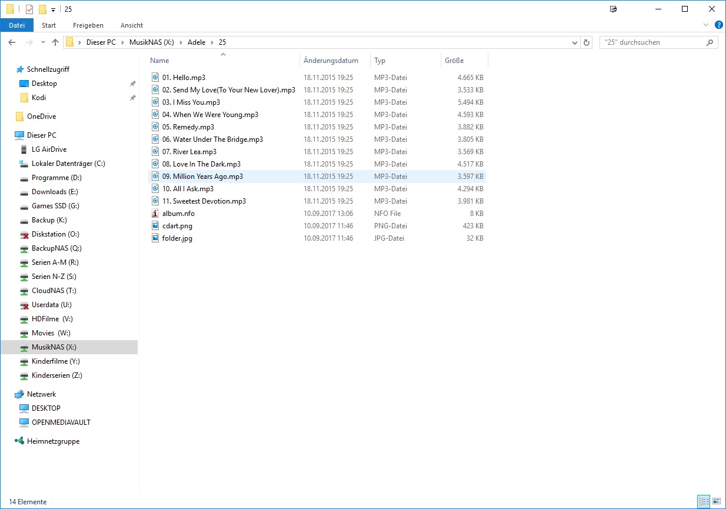Open Kinderfilme (Y:) in the sidebar

pyautogui.click(x=56, y=361)
